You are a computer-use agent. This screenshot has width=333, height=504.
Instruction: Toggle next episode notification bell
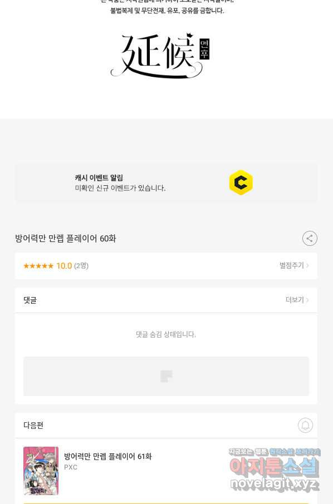[x=305, y=425]
